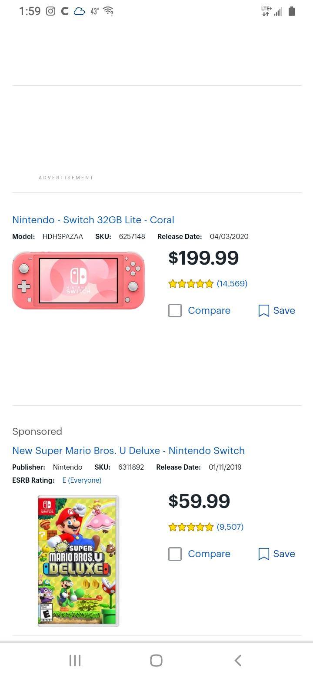The height and width of the screenshot is (679, 313).
Task: Tap the Android home button icon
Action: click(156, 660)
